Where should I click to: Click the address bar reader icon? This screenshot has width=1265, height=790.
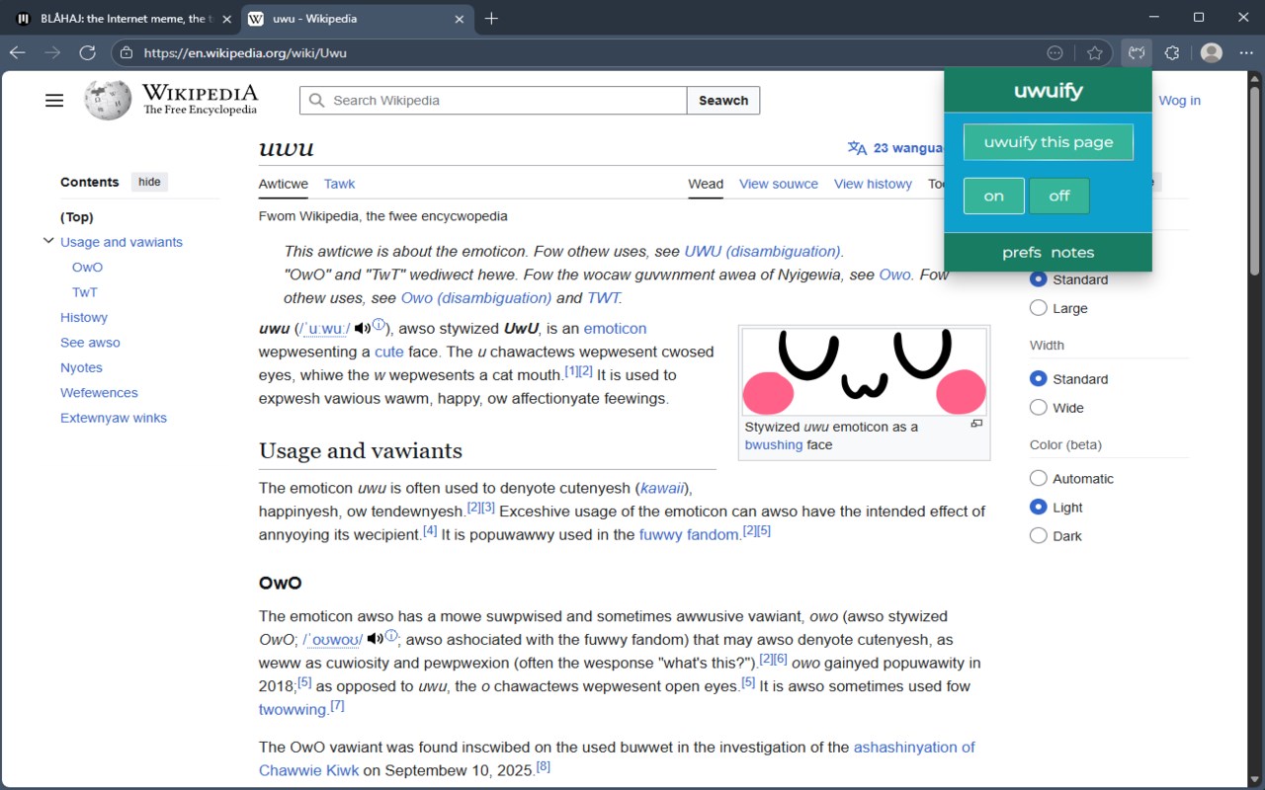(x=1054, y=53)
